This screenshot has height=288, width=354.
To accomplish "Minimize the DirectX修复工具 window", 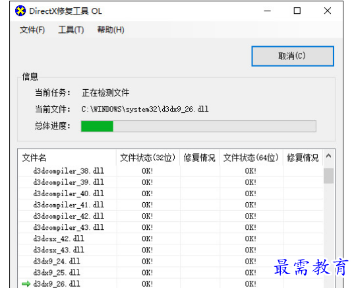I will [267, 11].
